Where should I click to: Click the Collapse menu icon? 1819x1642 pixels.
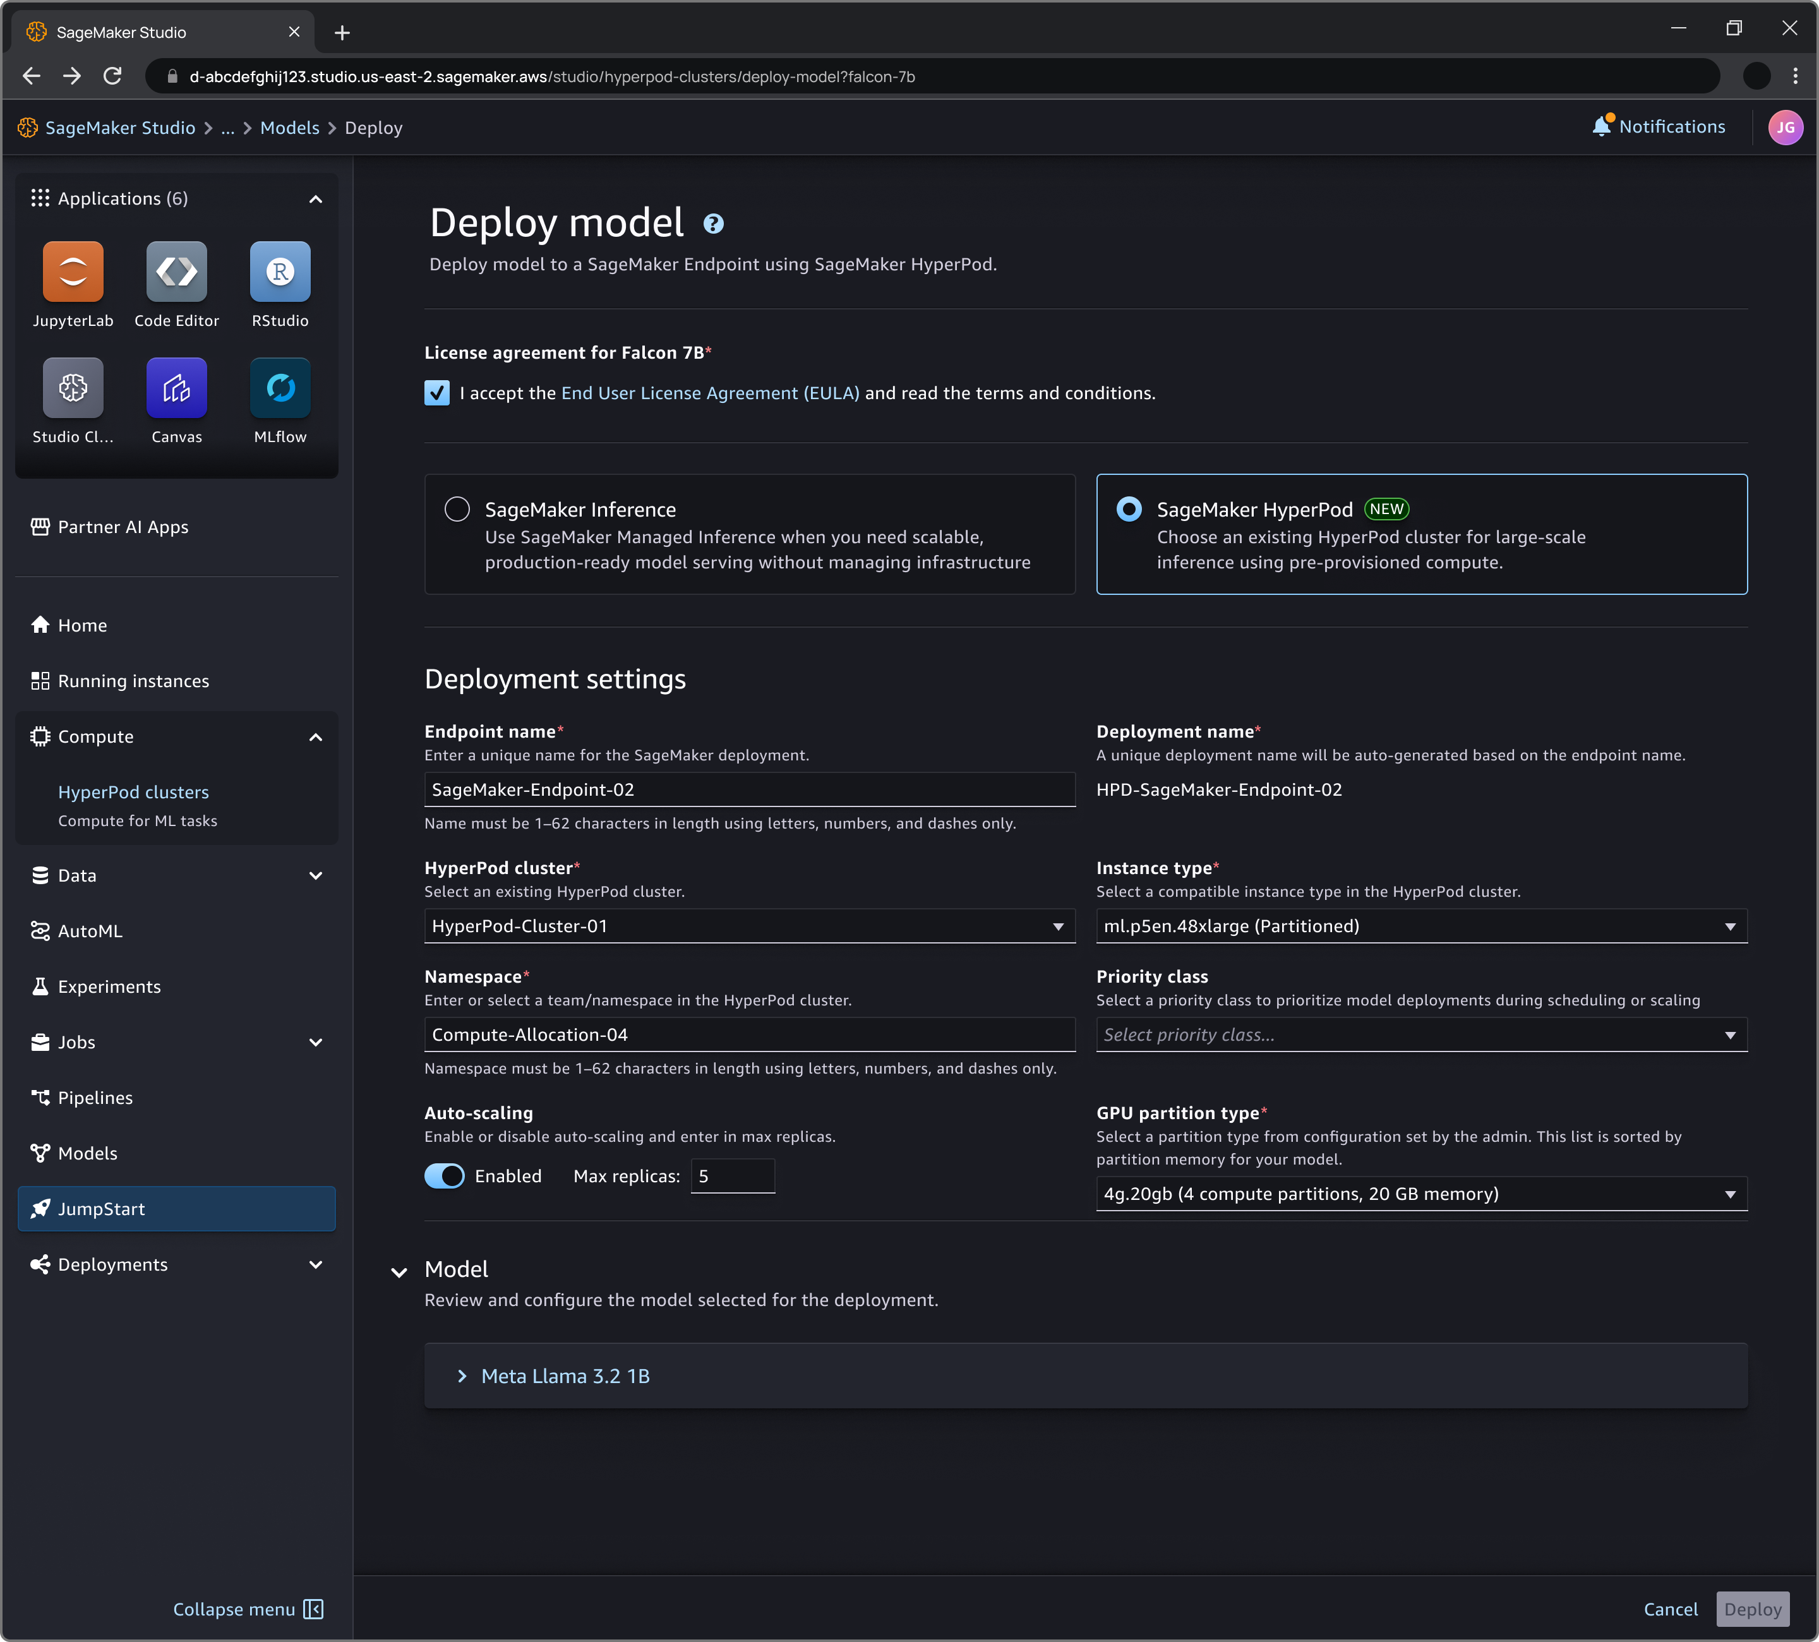pyautogui.click(x=313, y=1609)
